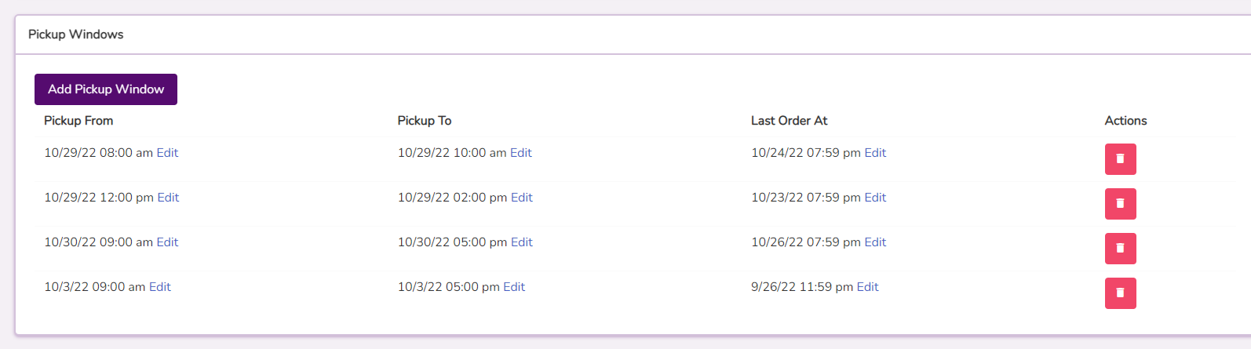Delete the 10/29/22 12:00 pm pickup window
The image size is (1251, 349).
coord(1120,204)
